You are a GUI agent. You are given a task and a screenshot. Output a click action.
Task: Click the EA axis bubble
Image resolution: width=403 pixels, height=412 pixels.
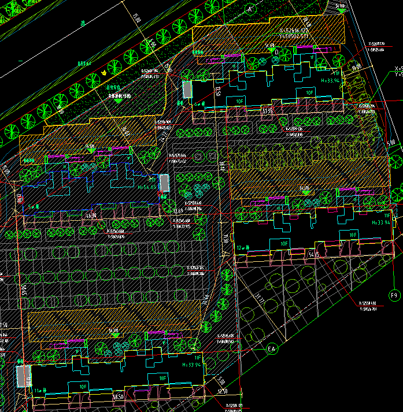[272, 349]
